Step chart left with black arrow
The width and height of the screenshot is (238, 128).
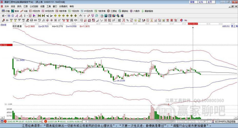[47, 16]
